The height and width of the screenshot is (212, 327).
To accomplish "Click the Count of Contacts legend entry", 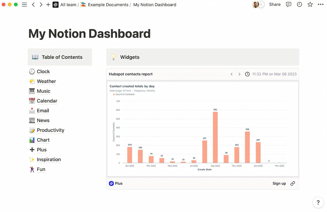I will pos(125,94).
